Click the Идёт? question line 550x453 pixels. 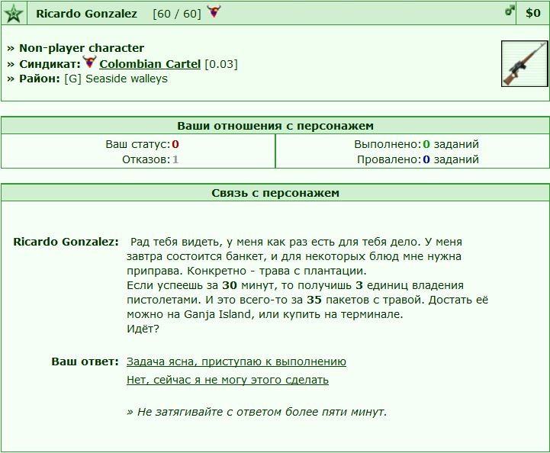click(143, 329)
